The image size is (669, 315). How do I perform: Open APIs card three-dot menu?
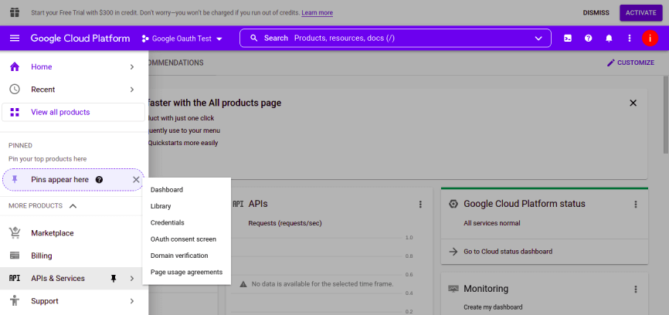(420, 204)
